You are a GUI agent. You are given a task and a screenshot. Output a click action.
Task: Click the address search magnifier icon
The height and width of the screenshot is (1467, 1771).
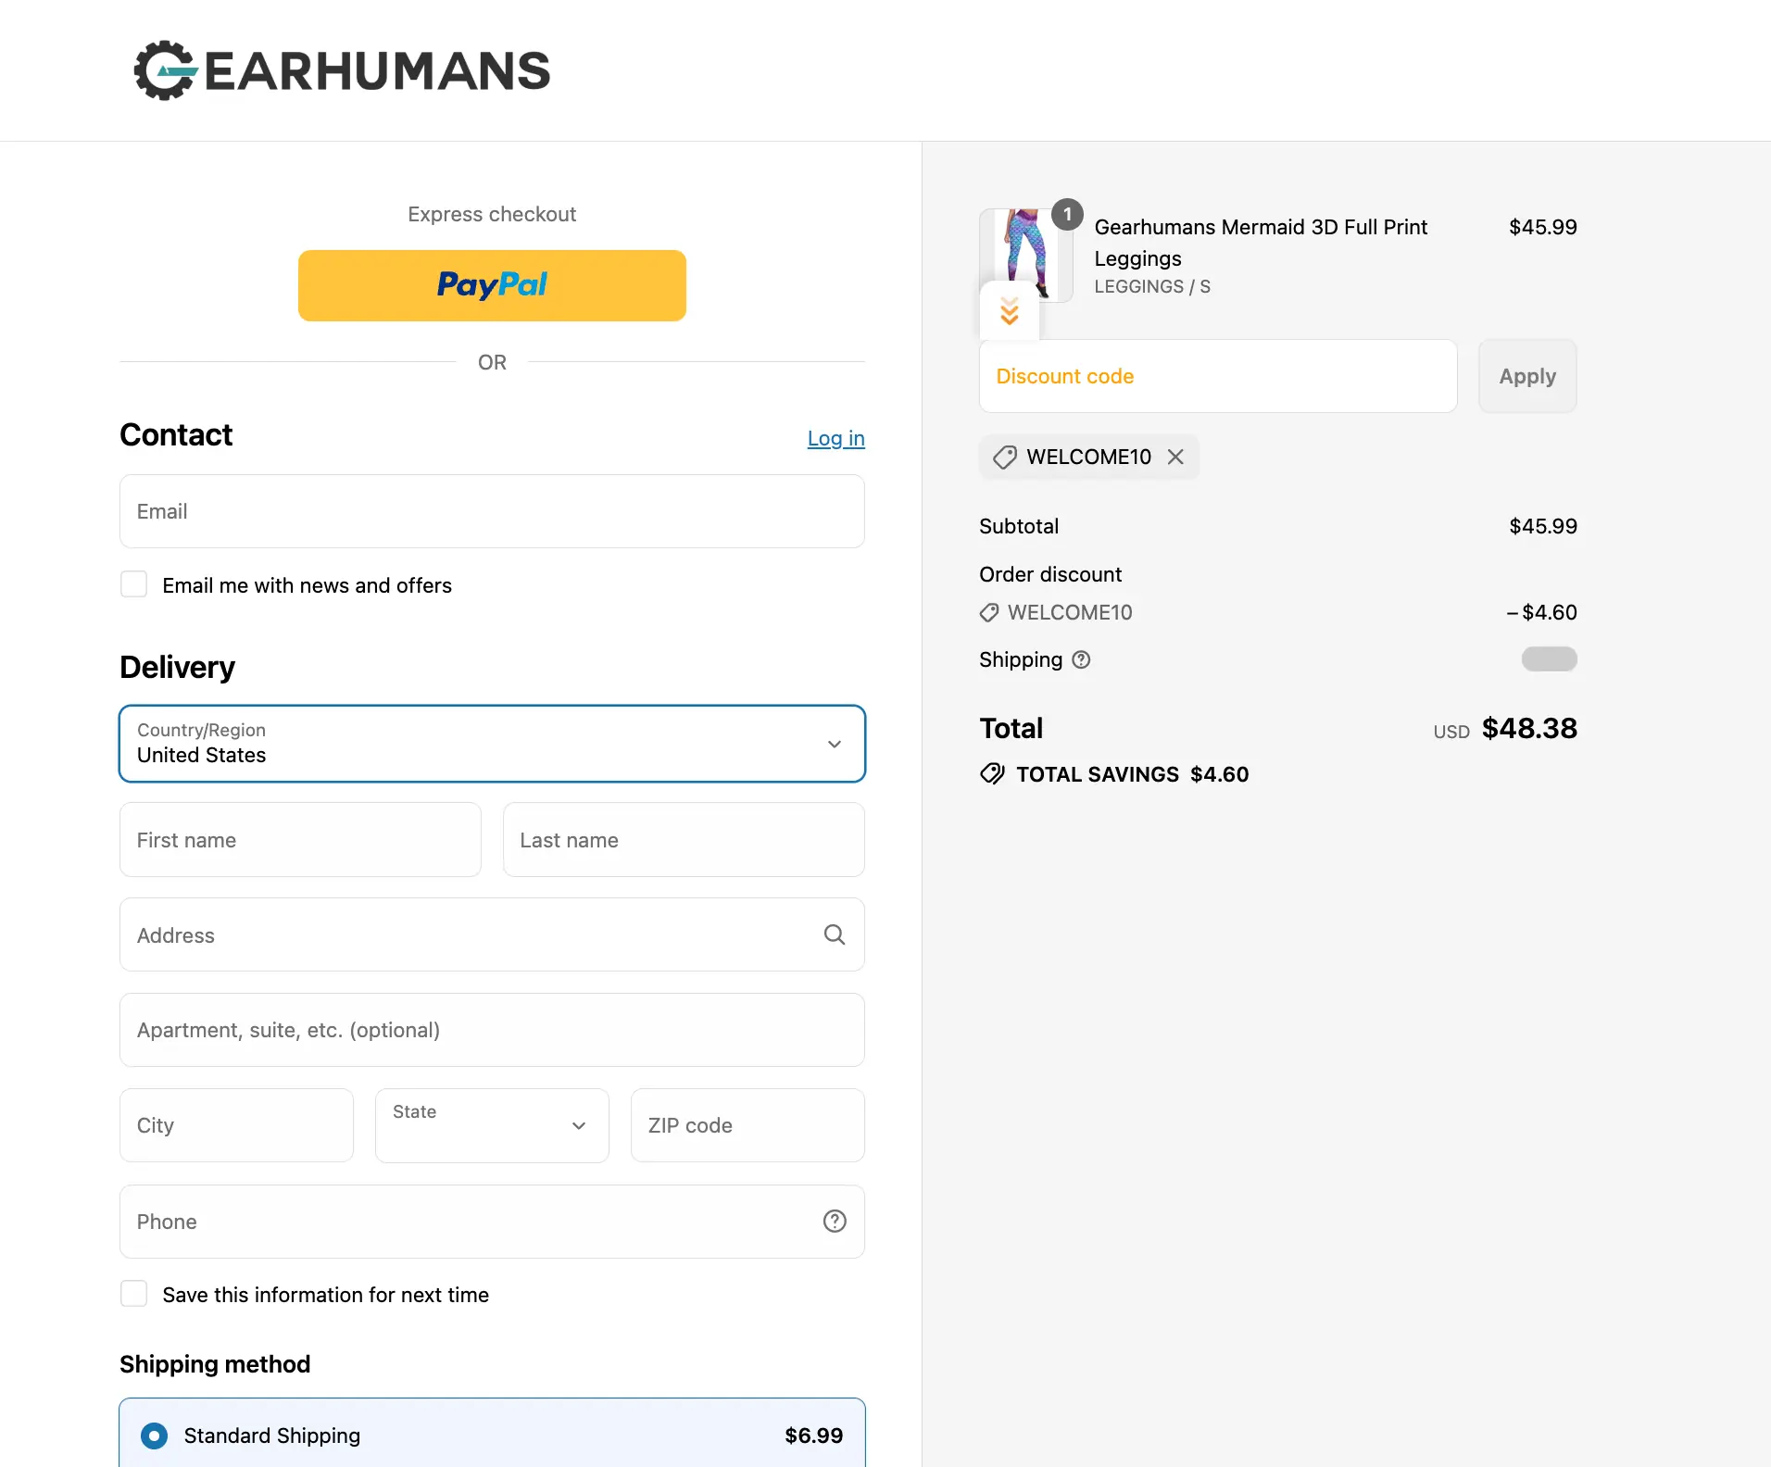coord(834,934)
